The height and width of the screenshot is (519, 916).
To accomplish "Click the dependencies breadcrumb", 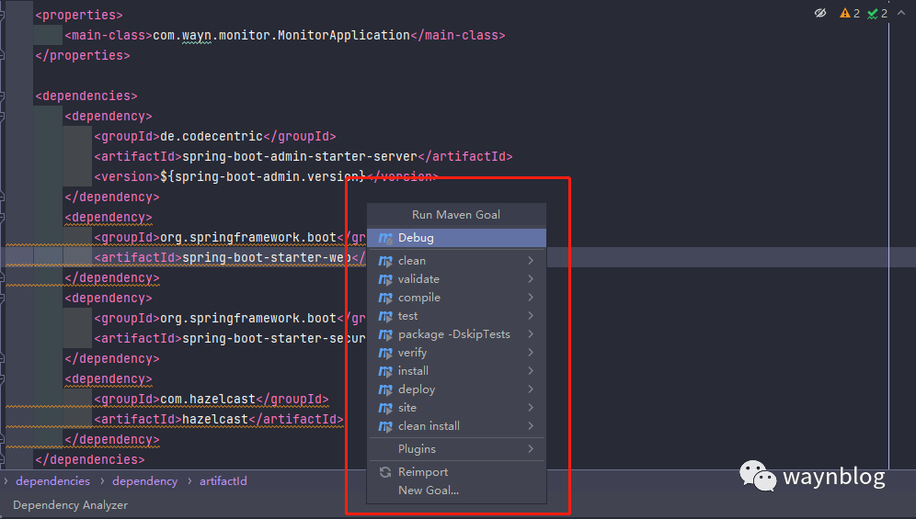I will [x=52, y=481].
